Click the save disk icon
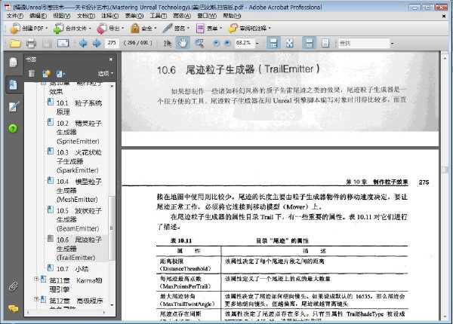The width and height of the screenshot is (453, 324). 47,44
